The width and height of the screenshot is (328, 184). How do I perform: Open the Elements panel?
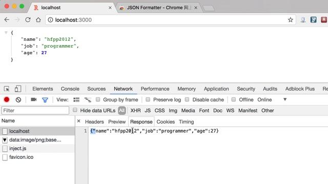click(x=43, y=89)
